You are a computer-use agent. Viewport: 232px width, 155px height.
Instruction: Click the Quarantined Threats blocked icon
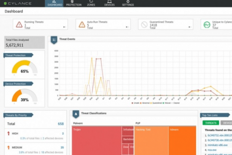click(x=144, y=24)
